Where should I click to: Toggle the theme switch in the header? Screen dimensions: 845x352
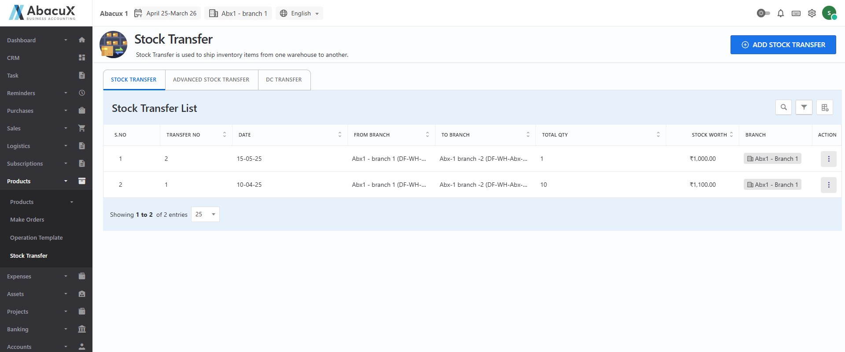pyautogui.click(x=763, y=13)
